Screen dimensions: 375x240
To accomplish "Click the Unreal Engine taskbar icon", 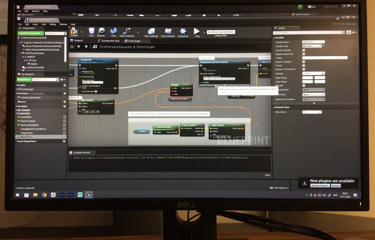I will click(x=89, y=195).
